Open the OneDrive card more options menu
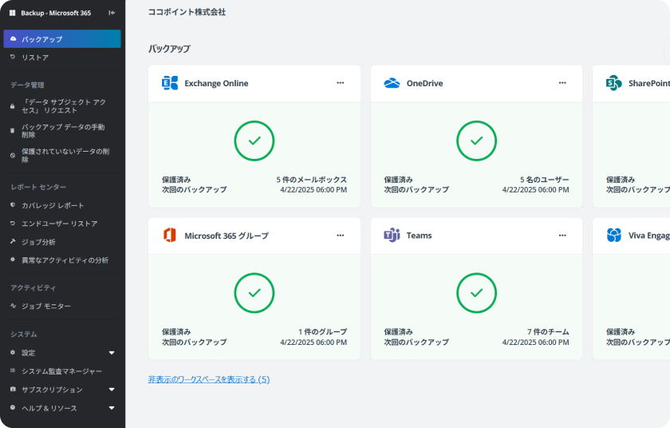 (562, 83)
